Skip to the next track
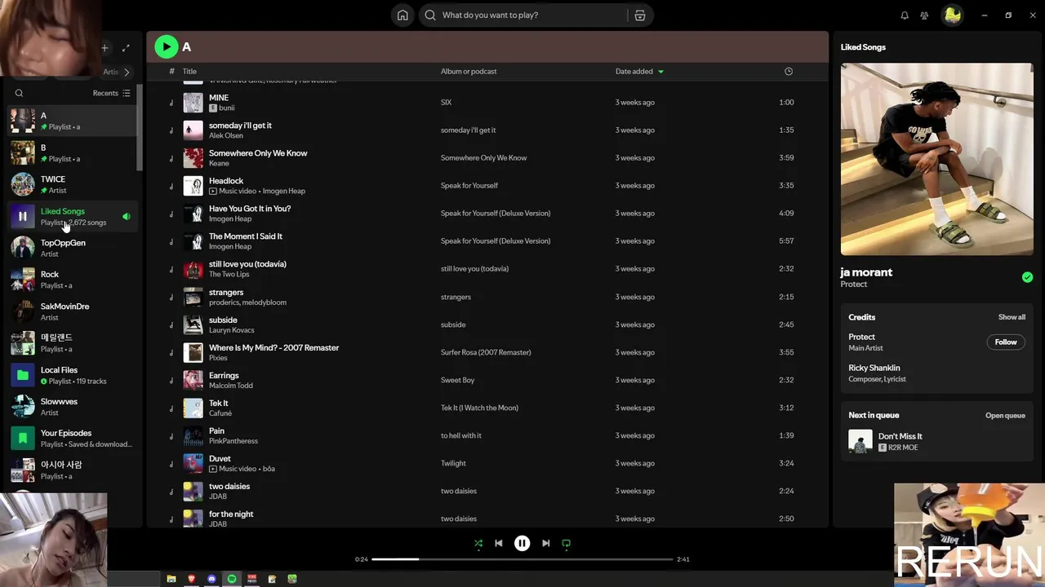 (546, 543)
